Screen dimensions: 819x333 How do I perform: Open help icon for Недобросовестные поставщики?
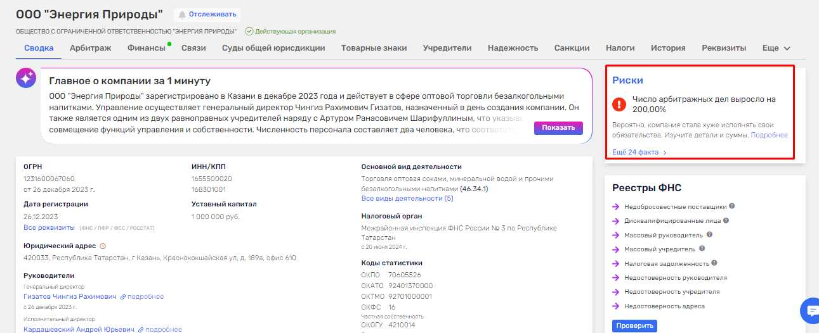coord(731,206)
